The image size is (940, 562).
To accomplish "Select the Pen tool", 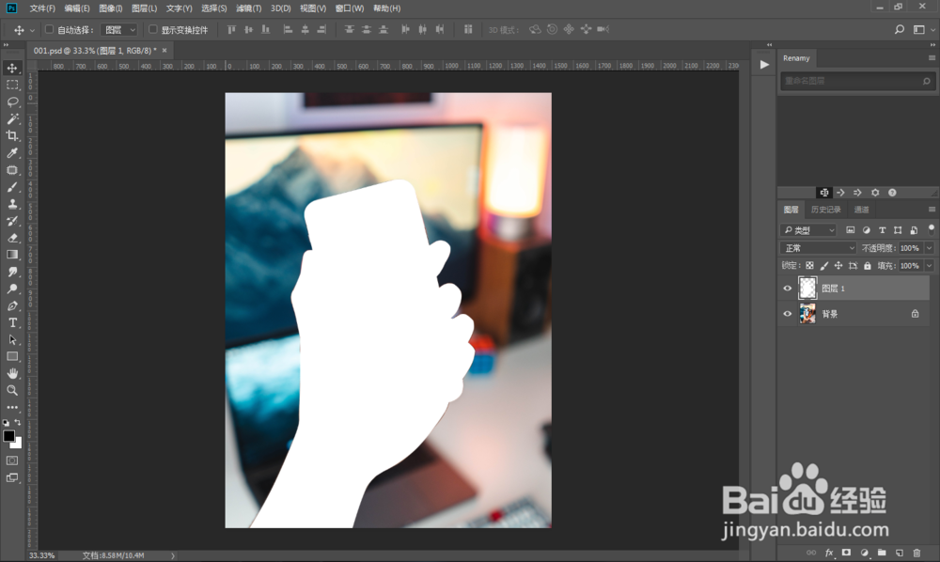I will tap(12, 305).
